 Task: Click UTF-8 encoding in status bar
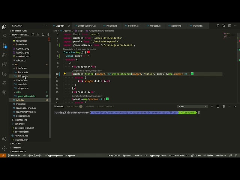point(138,156)
